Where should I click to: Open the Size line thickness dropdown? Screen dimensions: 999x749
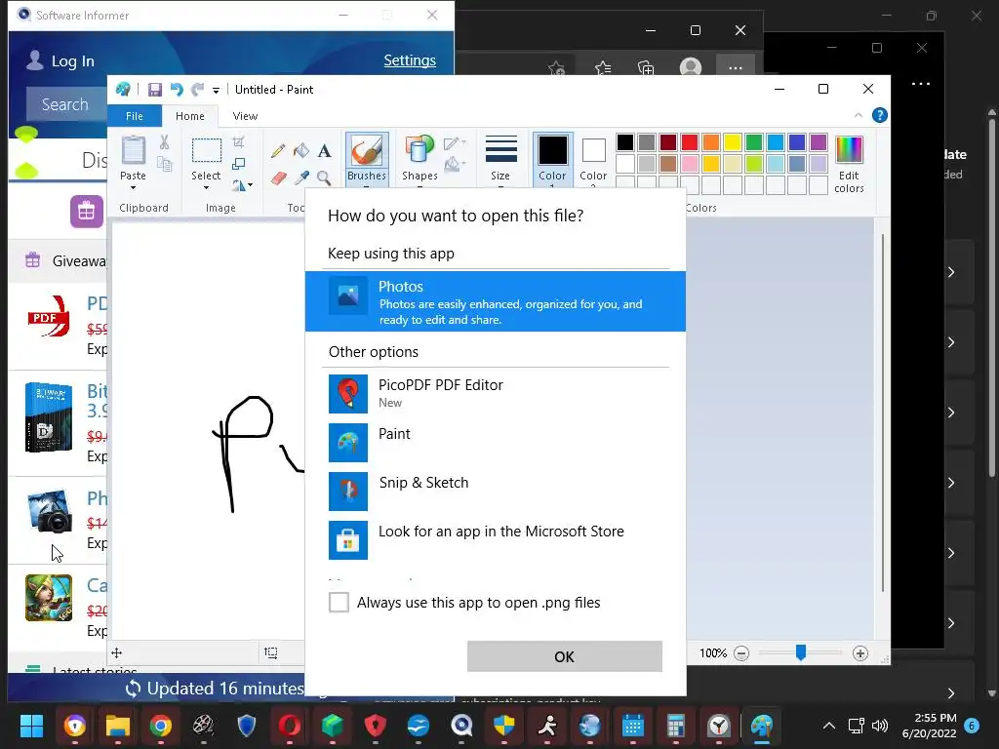point(500,159)
